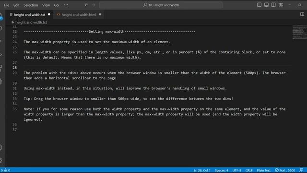This screenshot has width=307, height=173.
Task: Click unsaved dot on height and width.txt tab
Action: point(49,14)
